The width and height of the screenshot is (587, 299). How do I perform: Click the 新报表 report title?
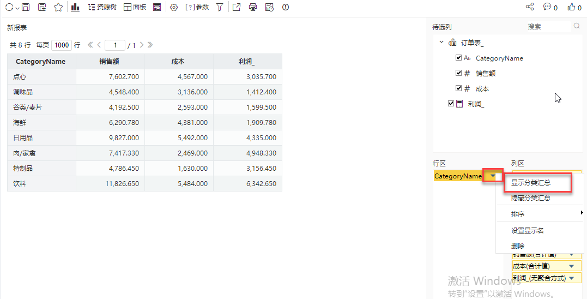click(17, 28)
